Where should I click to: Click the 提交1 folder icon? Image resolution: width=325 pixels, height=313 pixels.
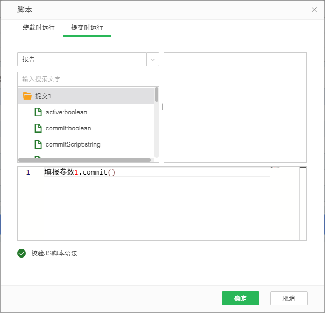(x=27, y=96)
